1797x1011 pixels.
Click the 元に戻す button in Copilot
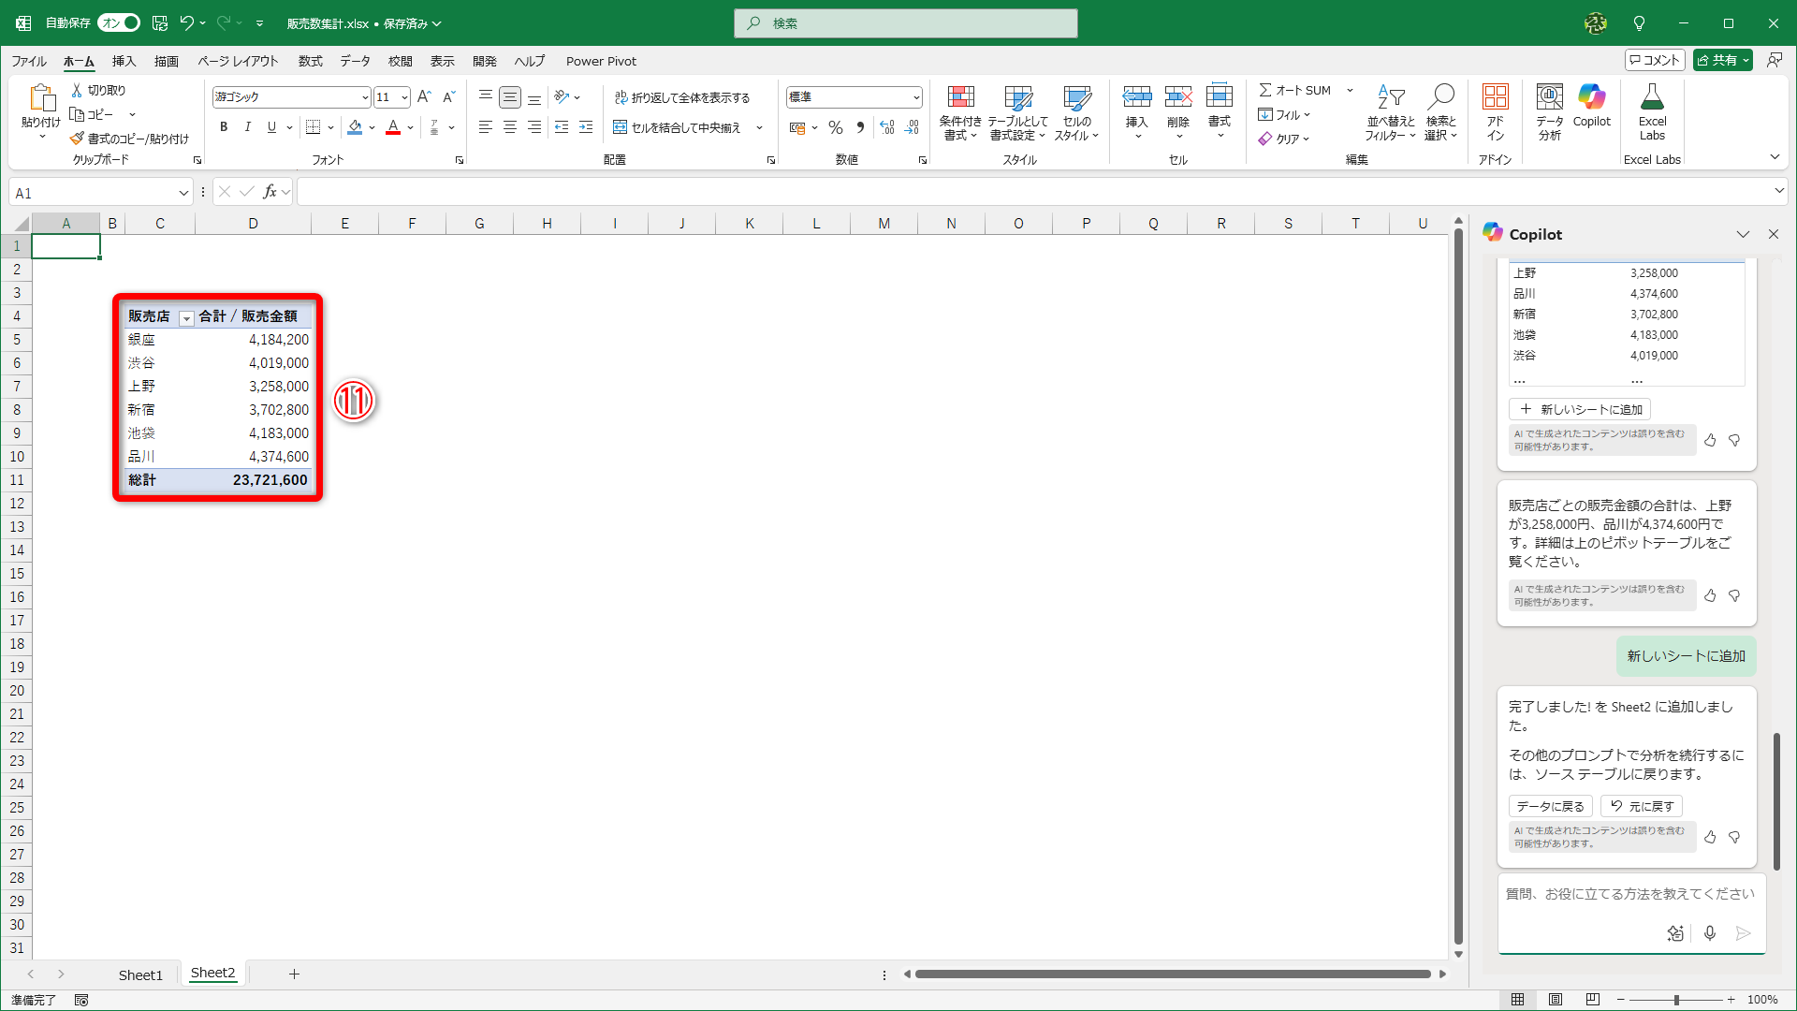click(1642, 806)
